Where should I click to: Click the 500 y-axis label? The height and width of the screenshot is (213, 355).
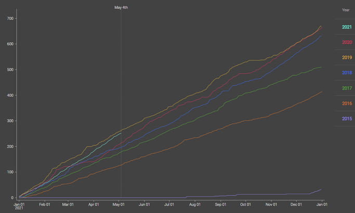[10, 70]
